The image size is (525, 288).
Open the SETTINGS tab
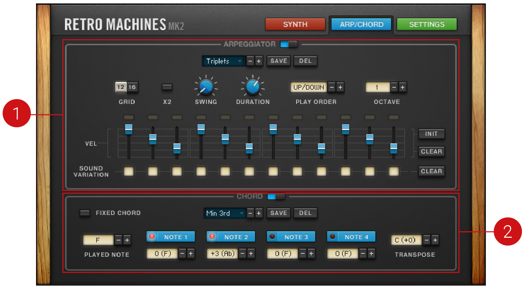tap(426, 24)
